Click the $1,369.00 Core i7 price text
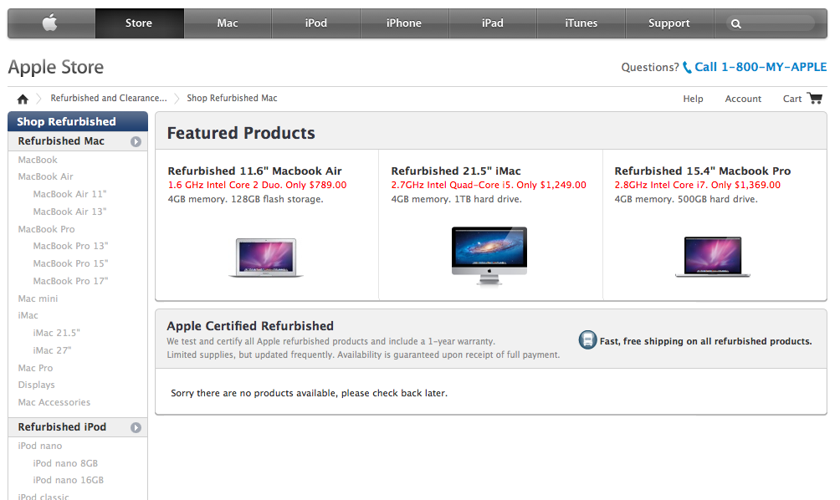 tap(698, 185)
